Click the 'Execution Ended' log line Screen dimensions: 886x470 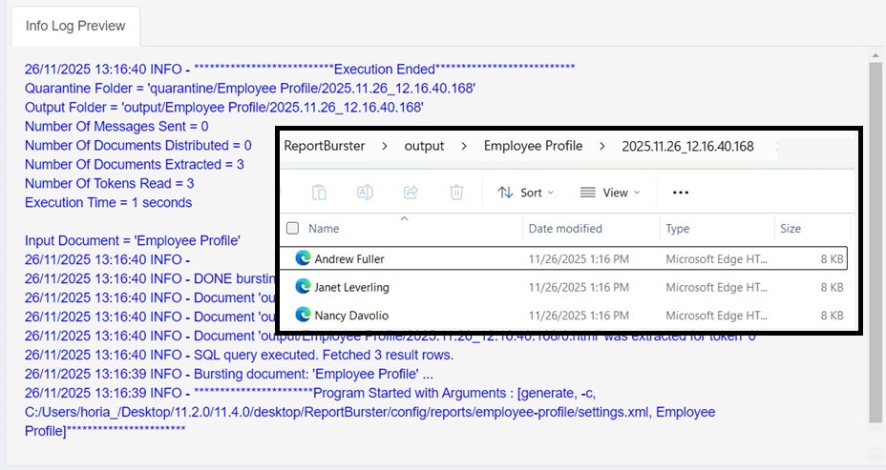click(x=300, y=70)
